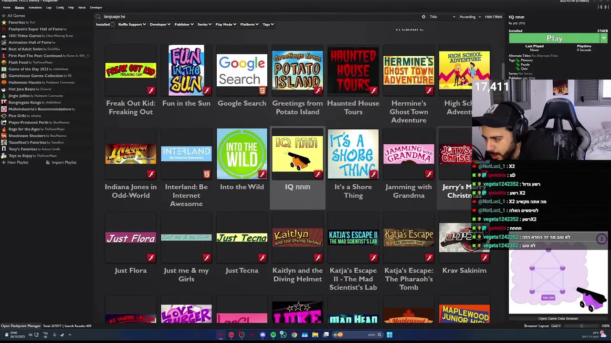Image resolution: width=611 pixels, height=343 pixels.
Task: Click Open Game Data Browser button
Action: pyautogui.click(x=558, y=319)
